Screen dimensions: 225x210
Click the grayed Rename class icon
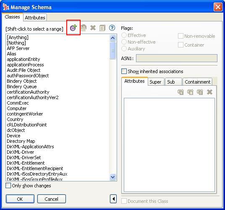84,28
